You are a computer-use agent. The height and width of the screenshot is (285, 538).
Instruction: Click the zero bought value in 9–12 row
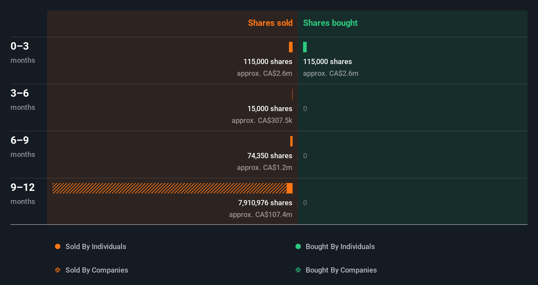(305, 203)
